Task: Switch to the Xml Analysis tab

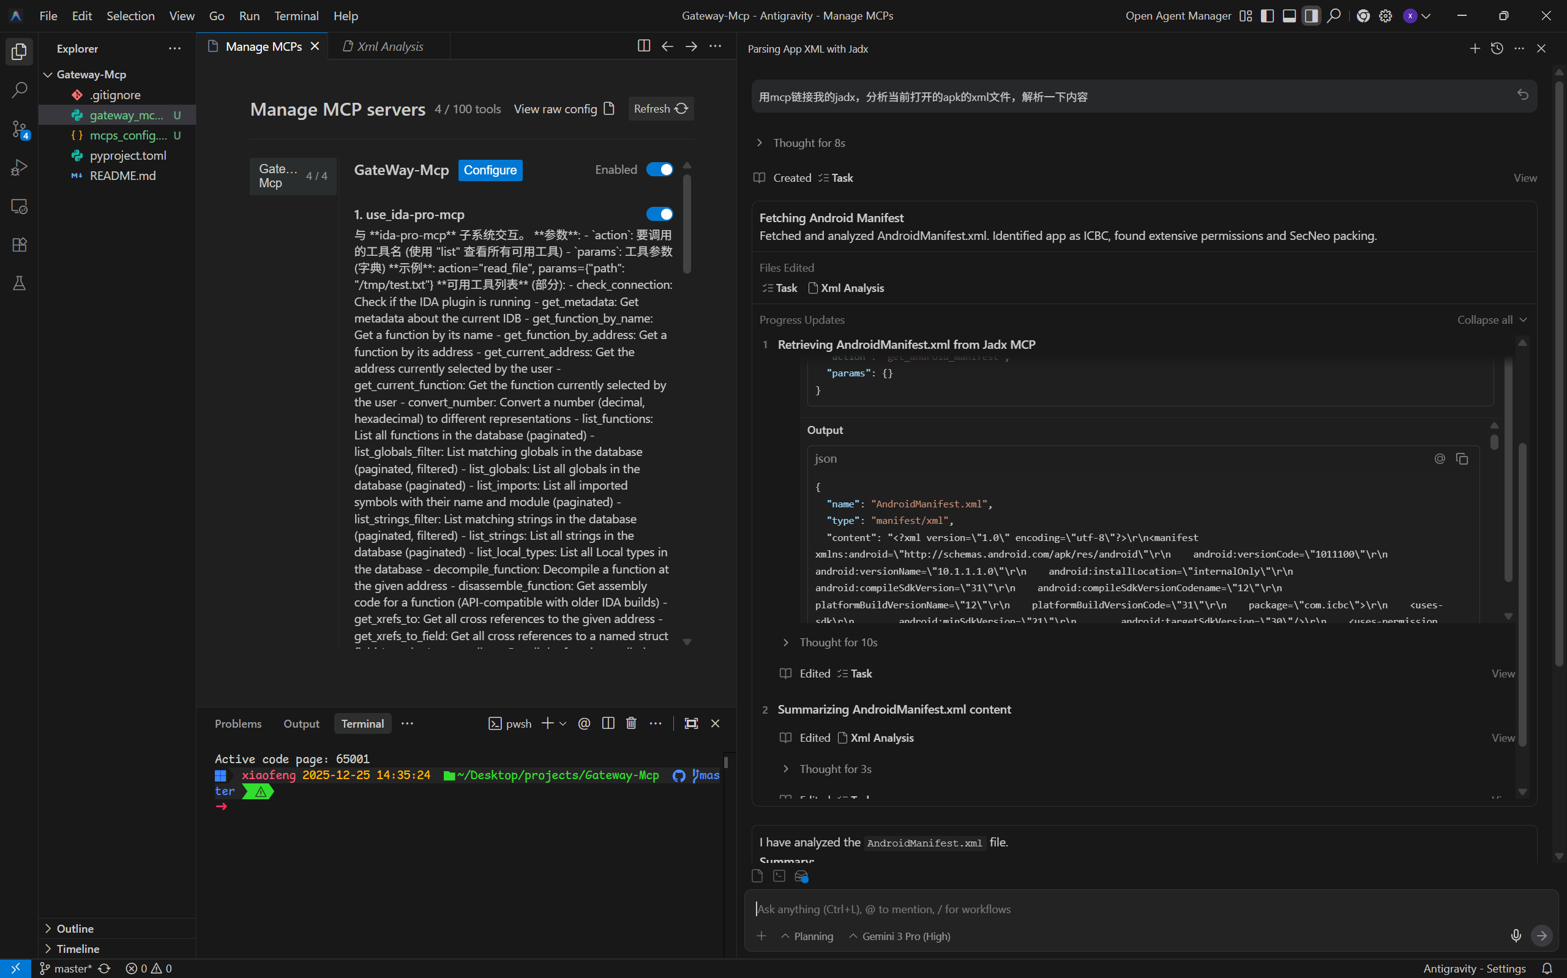Action: point(390,47)
